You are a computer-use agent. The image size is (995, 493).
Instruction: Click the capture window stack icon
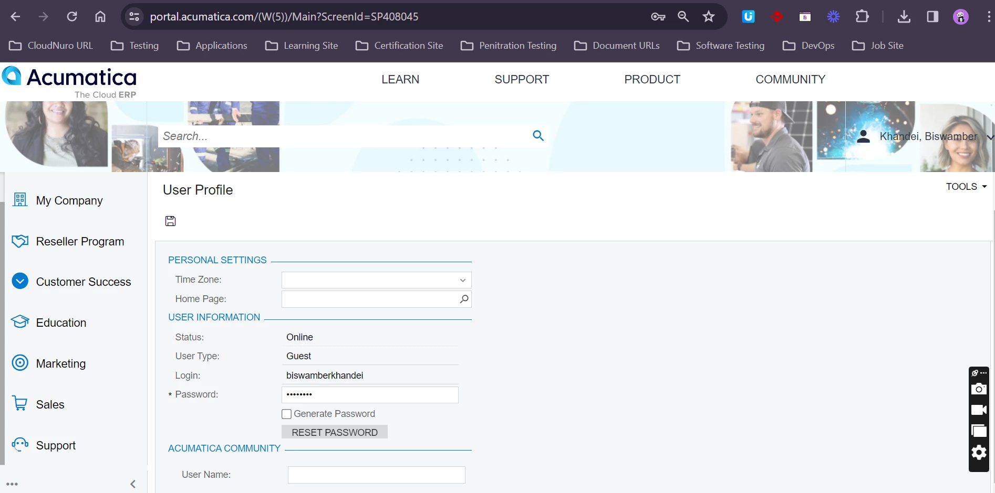tap(979, 431)
